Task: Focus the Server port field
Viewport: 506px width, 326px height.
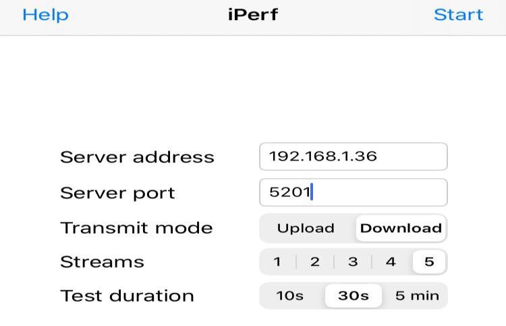Action: (x=353, y=192)
